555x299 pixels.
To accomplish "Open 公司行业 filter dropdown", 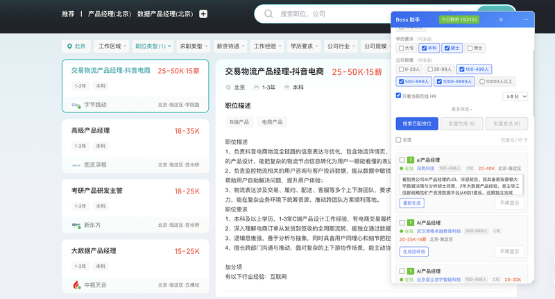I will coord(341,46).
